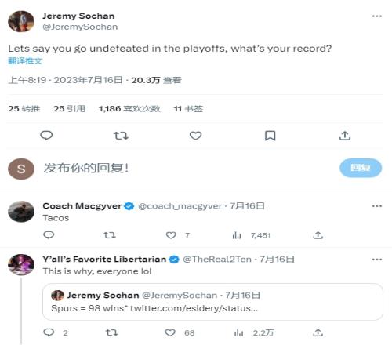Share the main tweet via upload icon
Image resolution: width=392 pixels, height=345 pixels.
(x=345, y=136)
